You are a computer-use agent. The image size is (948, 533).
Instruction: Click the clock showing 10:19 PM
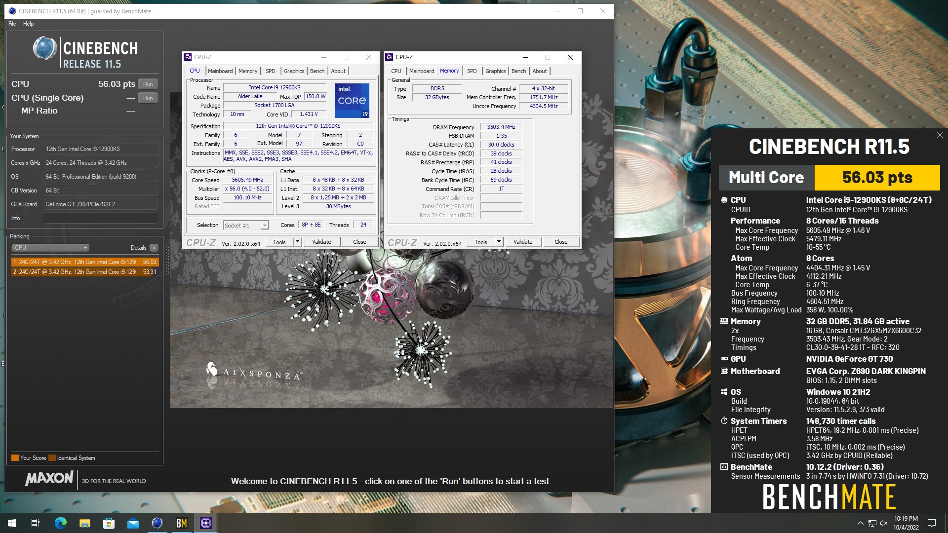[906, 519]
